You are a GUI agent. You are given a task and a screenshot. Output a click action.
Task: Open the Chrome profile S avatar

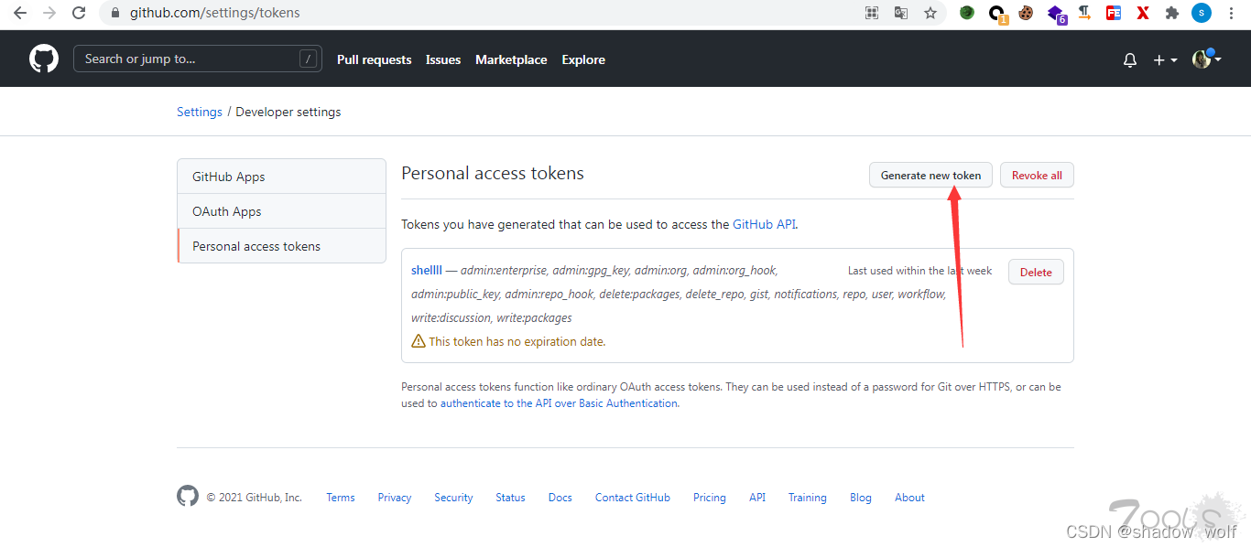[x=1202, y=13]
